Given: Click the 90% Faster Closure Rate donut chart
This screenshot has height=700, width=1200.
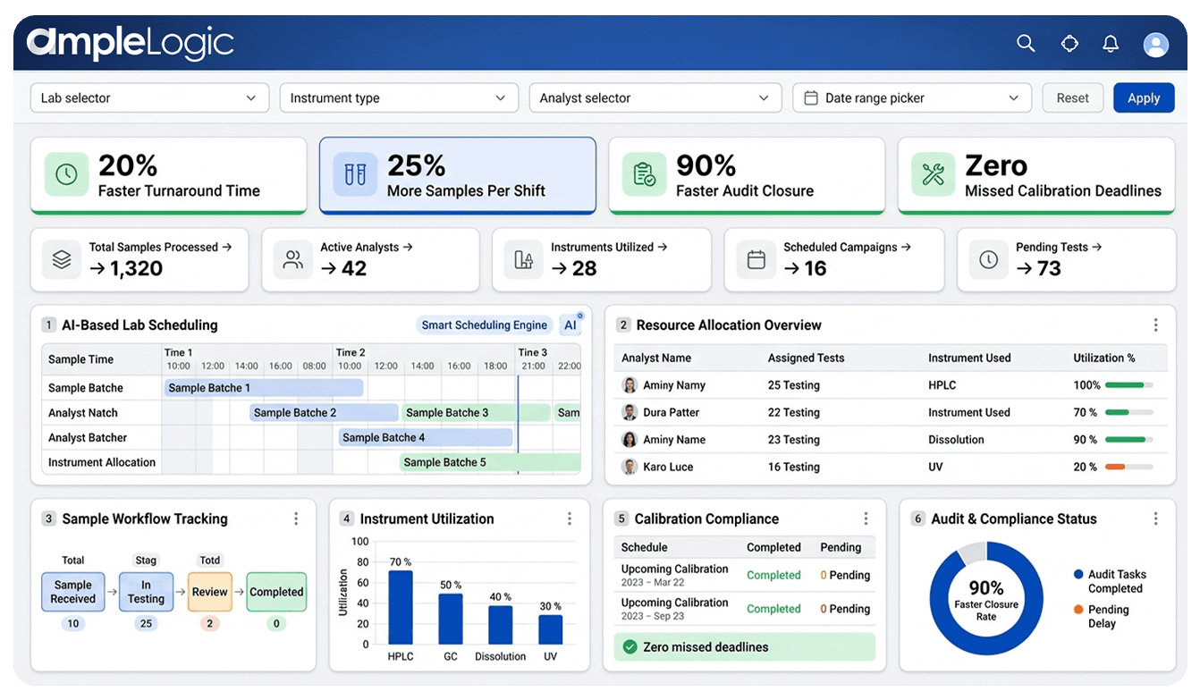Looking at the screenshot, I should click(x=986, y=598).
